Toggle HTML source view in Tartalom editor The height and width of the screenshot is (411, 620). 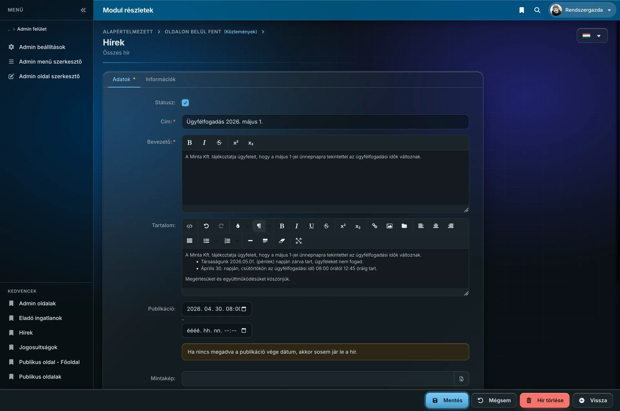pyautogui.click(x=190, y=226)
